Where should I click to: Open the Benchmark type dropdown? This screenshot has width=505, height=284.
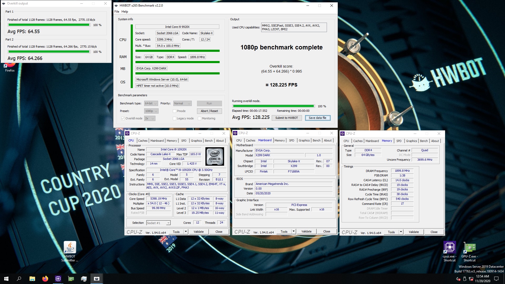click(151, 103)
